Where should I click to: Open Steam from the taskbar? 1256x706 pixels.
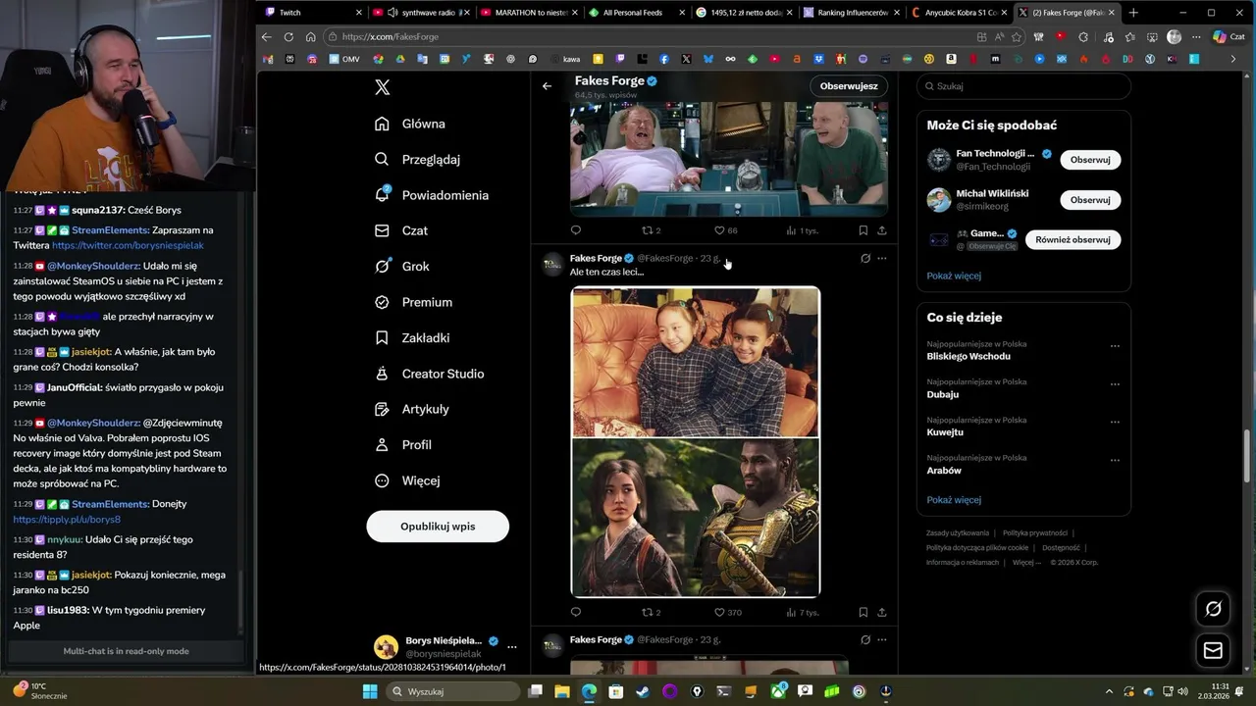pyautogui.click(x=643, y=691)
